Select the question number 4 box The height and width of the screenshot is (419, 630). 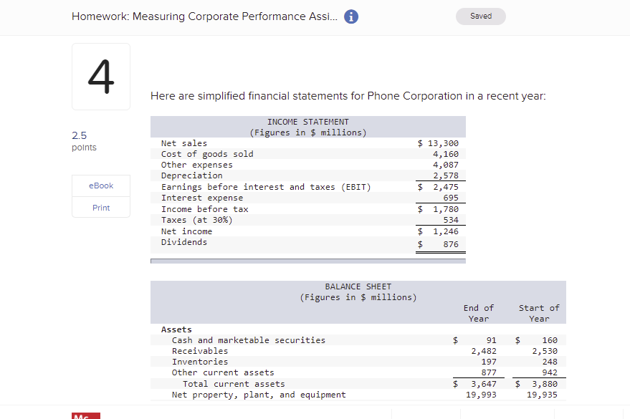[100, 76]
